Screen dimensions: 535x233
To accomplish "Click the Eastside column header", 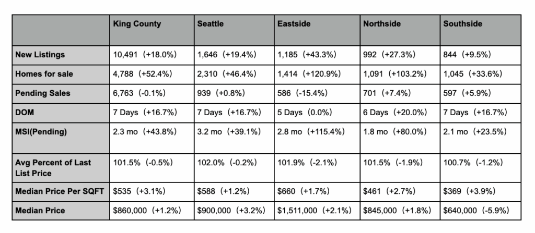I will (x=291, y=24).
